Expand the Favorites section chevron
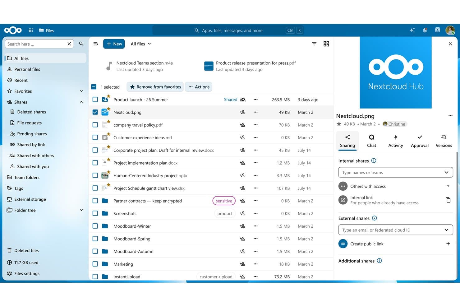The image size is (460, 307). tap(81, 91)
